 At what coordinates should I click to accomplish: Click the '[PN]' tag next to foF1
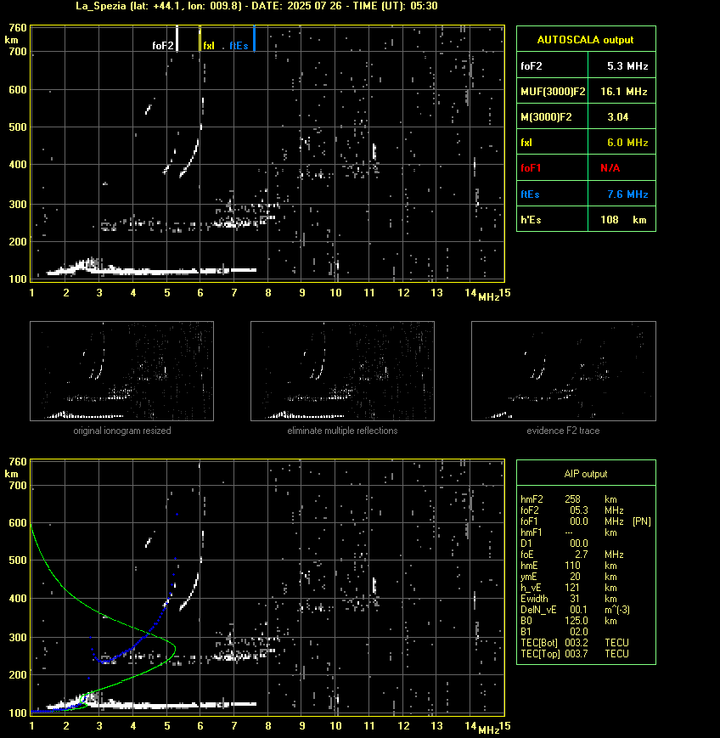click(x=642, y=521)
